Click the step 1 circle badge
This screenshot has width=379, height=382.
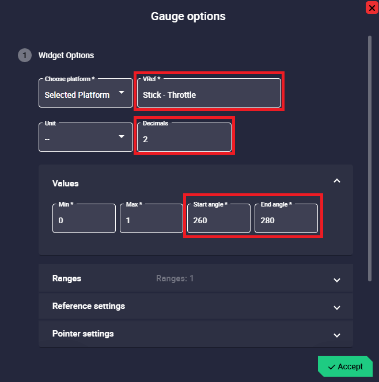click(25, 56)
